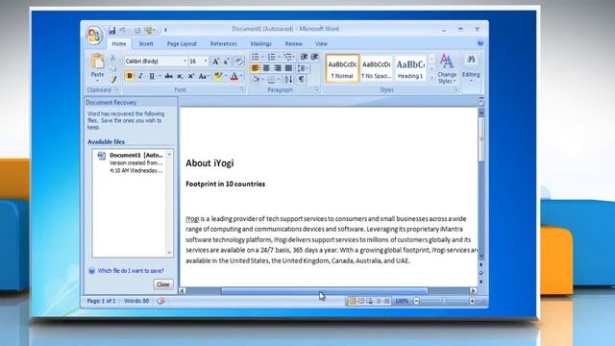Image resolution: width=615 pixels, height=346 pixels.
Task: Click the Grow Font icon
Action: (215, 62)
